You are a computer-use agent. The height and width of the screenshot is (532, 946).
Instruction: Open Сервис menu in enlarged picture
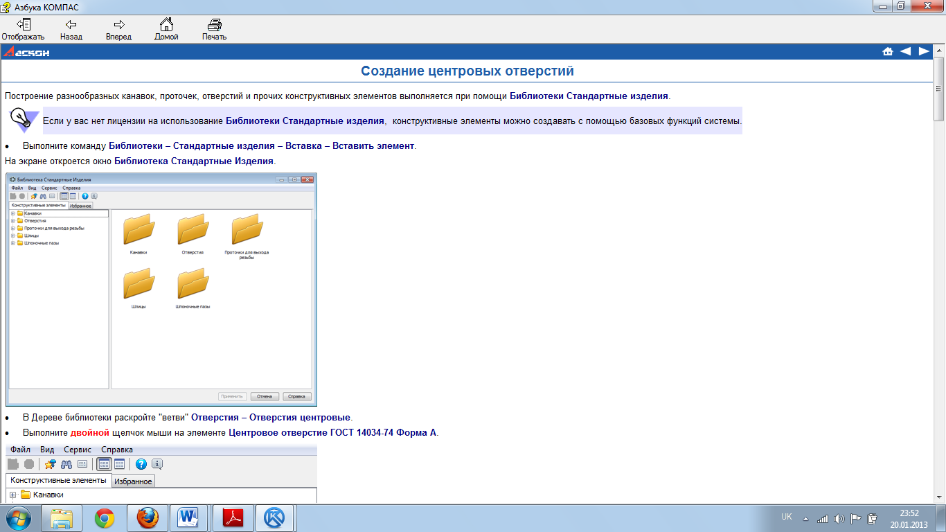coord(78,450)
